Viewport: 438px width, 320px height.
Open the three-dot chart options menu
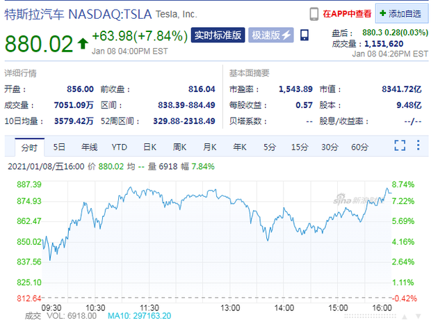pos(418,145)
